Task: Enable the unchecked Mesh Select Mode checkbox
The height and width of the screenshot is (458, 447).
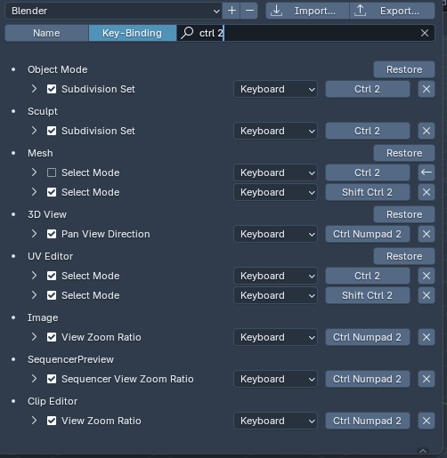Action: coord(52,173)
